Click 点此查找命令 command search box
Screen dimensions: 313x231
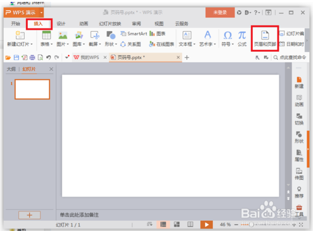[290, 58]
